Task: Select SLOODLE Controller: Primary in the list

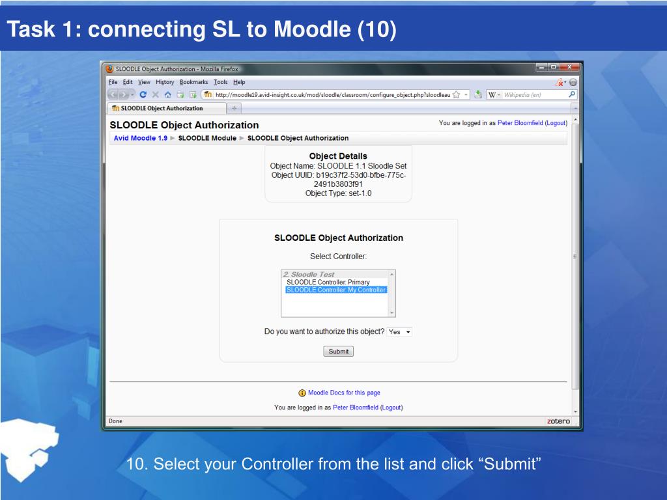Action: tap(328, 283)
